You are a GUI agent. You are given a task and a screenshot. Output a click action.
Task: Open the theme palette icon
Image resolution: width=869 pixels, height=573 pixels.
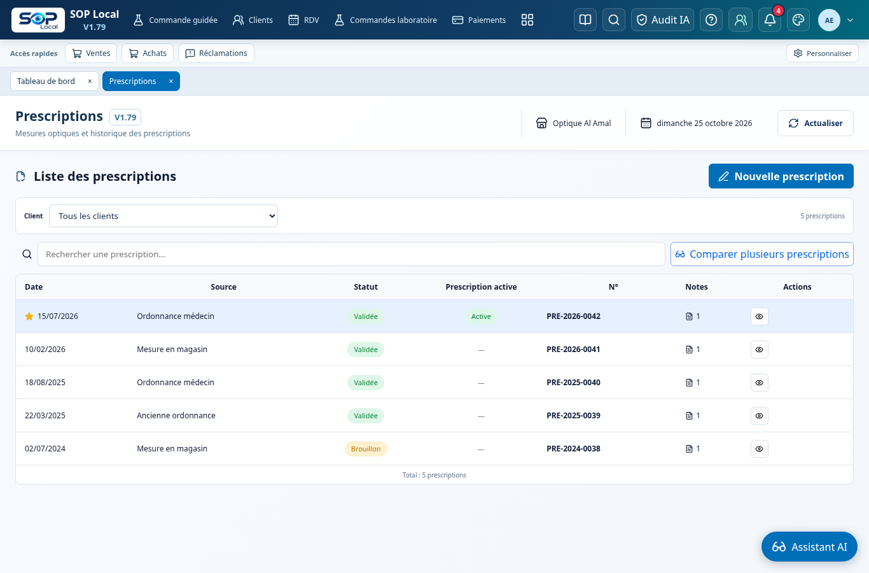point(798,20)
